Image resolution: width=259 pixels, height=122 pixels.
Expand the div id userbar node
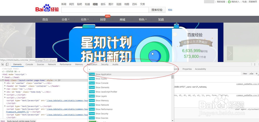(x=5, y=83)
